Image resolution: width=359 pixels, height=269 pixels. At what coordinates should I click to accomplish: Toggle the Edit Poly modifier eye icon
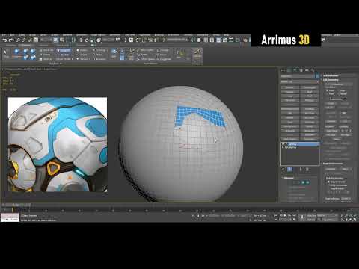click(283, 144)
